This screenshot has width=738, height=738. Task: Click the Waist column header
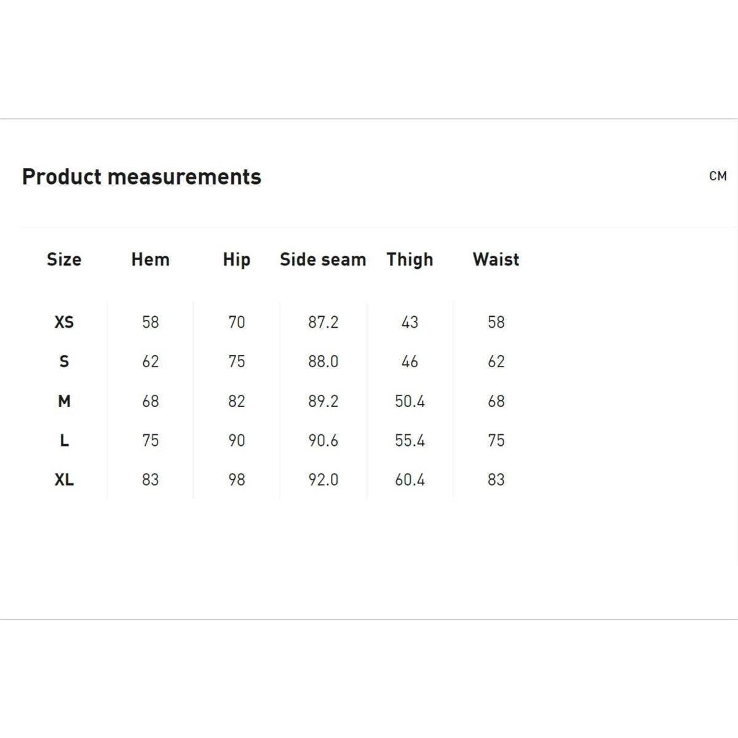point(496,260)
